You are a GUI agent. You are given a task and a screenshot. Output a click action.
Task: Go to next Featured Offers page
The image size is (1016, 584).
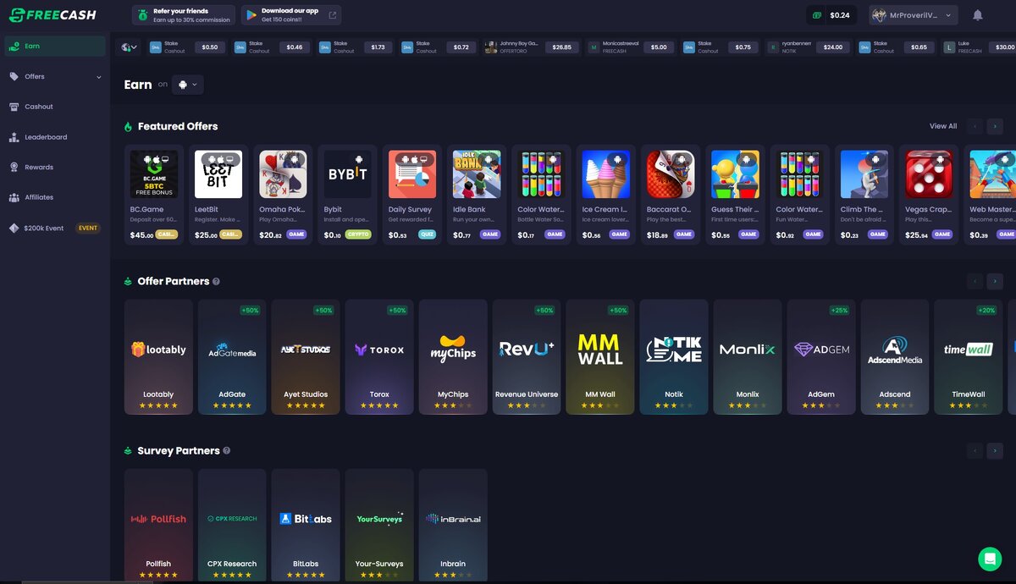coord(995,126)
